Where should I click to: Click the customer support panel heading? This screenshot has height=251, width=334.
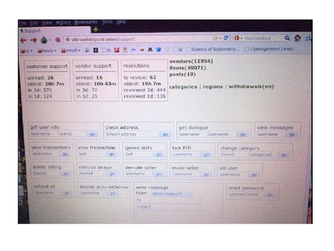(47, 66)
